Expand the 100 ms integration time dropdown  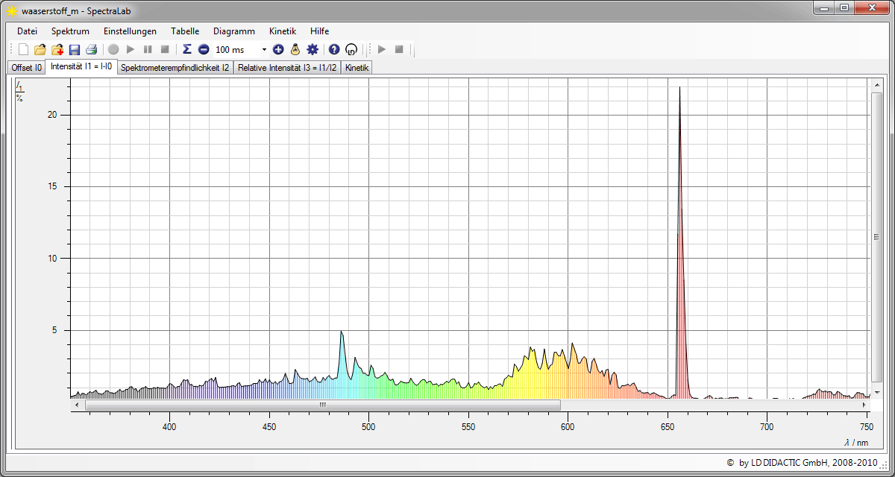coord(264,49)
